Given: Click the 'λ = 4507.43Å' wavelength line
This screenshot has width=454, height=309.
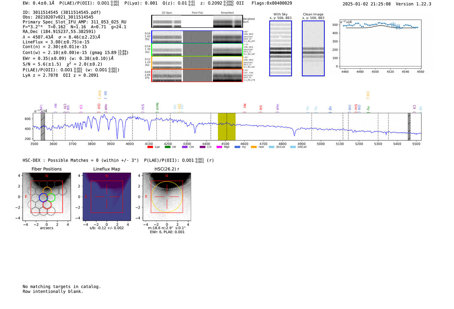Looking at the screenshot, I should 61,37.
